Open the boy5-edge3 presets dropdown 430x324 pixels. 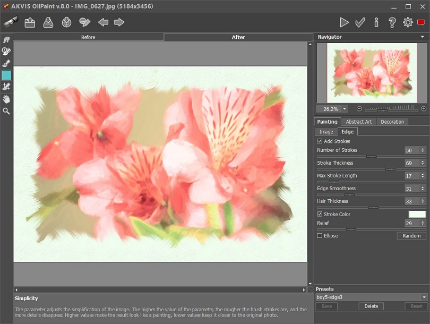point(371,297)
